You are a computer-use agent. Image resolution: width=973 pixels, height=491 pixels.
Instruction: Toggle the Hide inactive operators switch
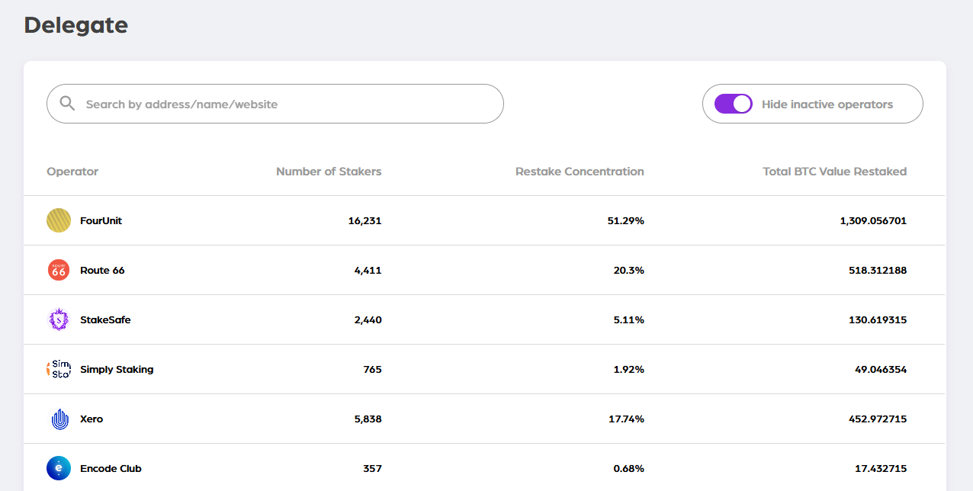[x=733, y=104]
